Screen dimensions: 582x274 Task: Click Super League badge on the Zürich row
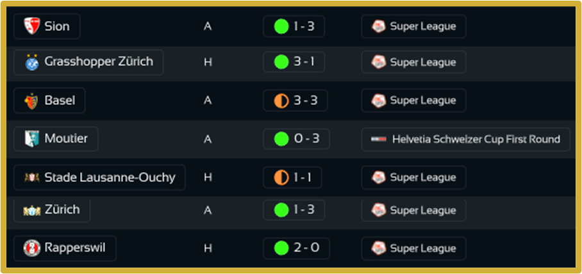click(413, 210)
